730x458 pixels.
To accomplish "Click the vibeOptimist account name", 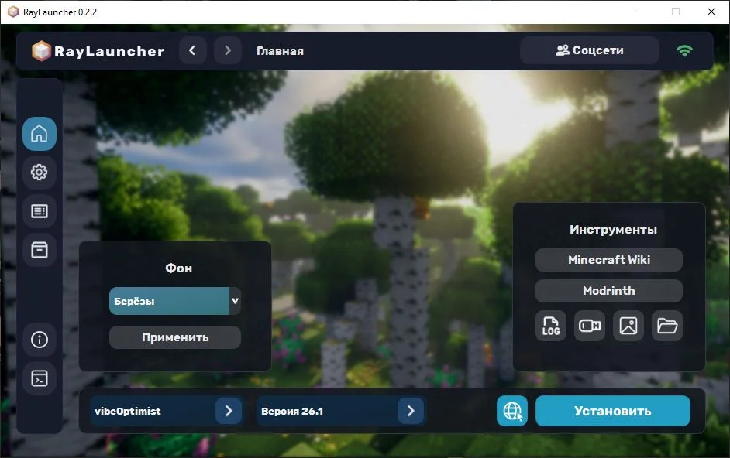I will (x=128, y=411).
